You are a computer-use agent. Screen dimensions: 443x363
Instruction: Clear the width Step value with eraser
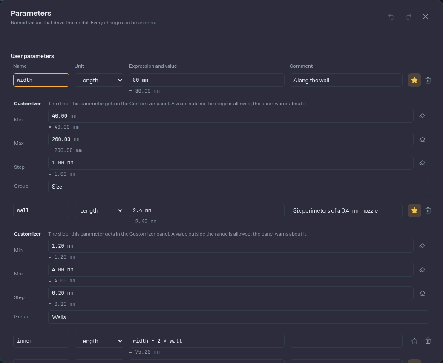[422, 163]
